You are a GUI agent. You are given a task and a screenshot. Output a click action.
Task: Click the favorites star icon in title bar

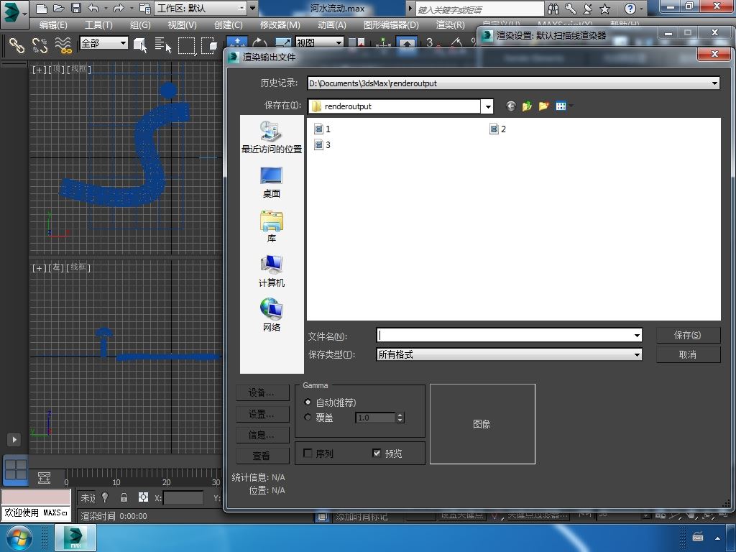(605, 9)
